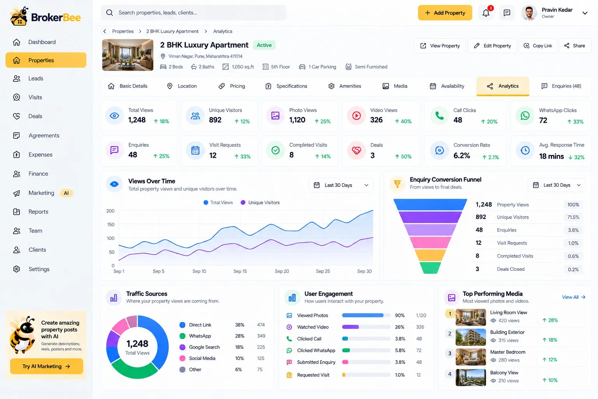The height and width of the screenshot is (399, 598).
Task: Open funnel Last 30 Days dropdown
Action: [x=557, y=185]
